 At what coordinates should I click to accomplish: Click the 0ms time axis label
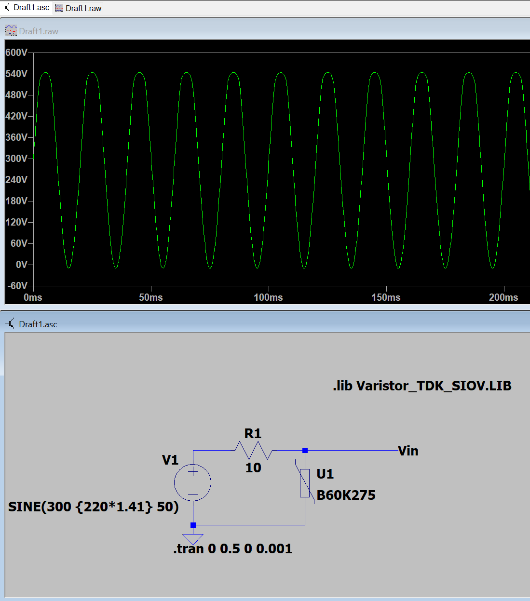pyautogui.click(x=33, y=297)
